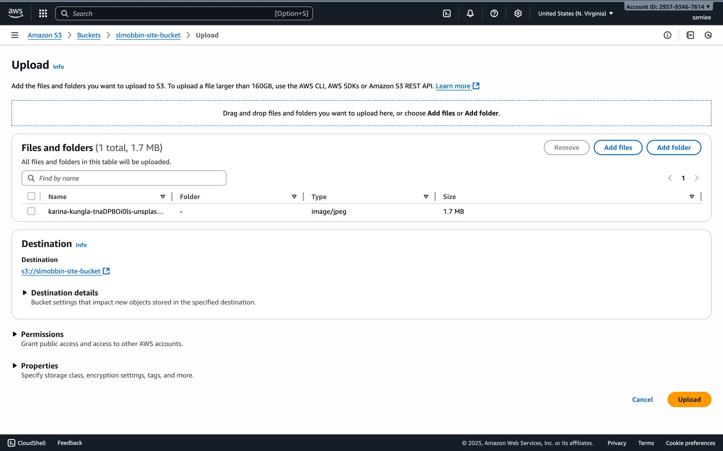Screen dimensions: 723x451
Task: Open the help question mark menu
Action: [494, 14]
